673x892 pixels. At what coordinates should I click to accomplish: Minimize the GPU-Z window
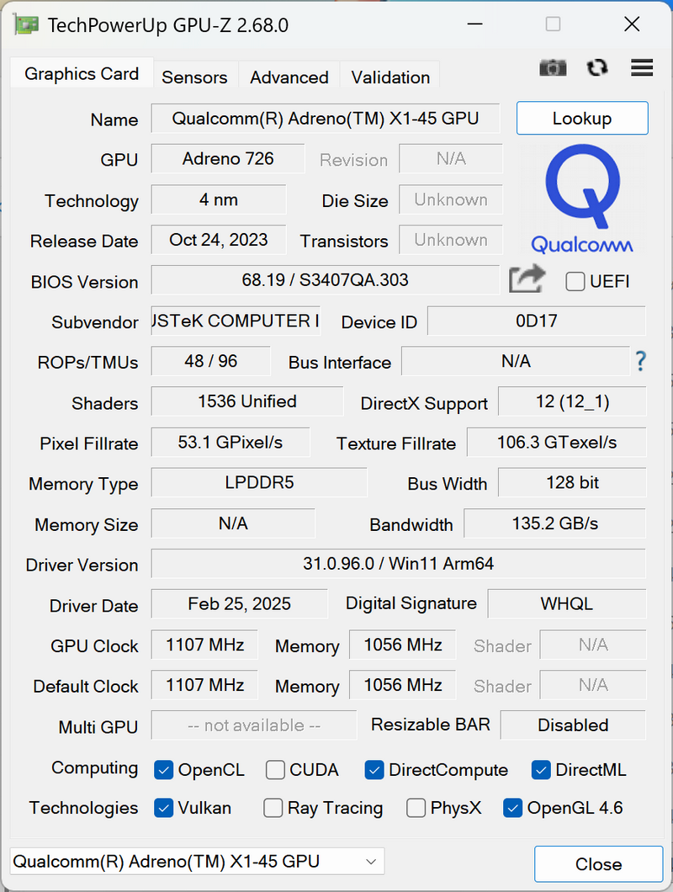[475, 24]
